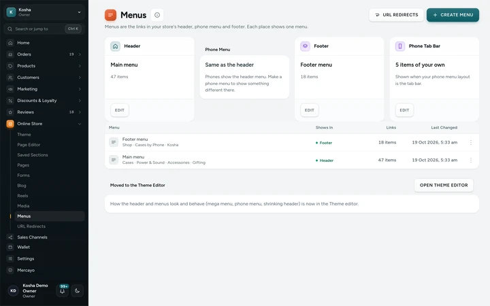Click the Last Changed column header
The image size is (490, 306).
tap(444, 128)
